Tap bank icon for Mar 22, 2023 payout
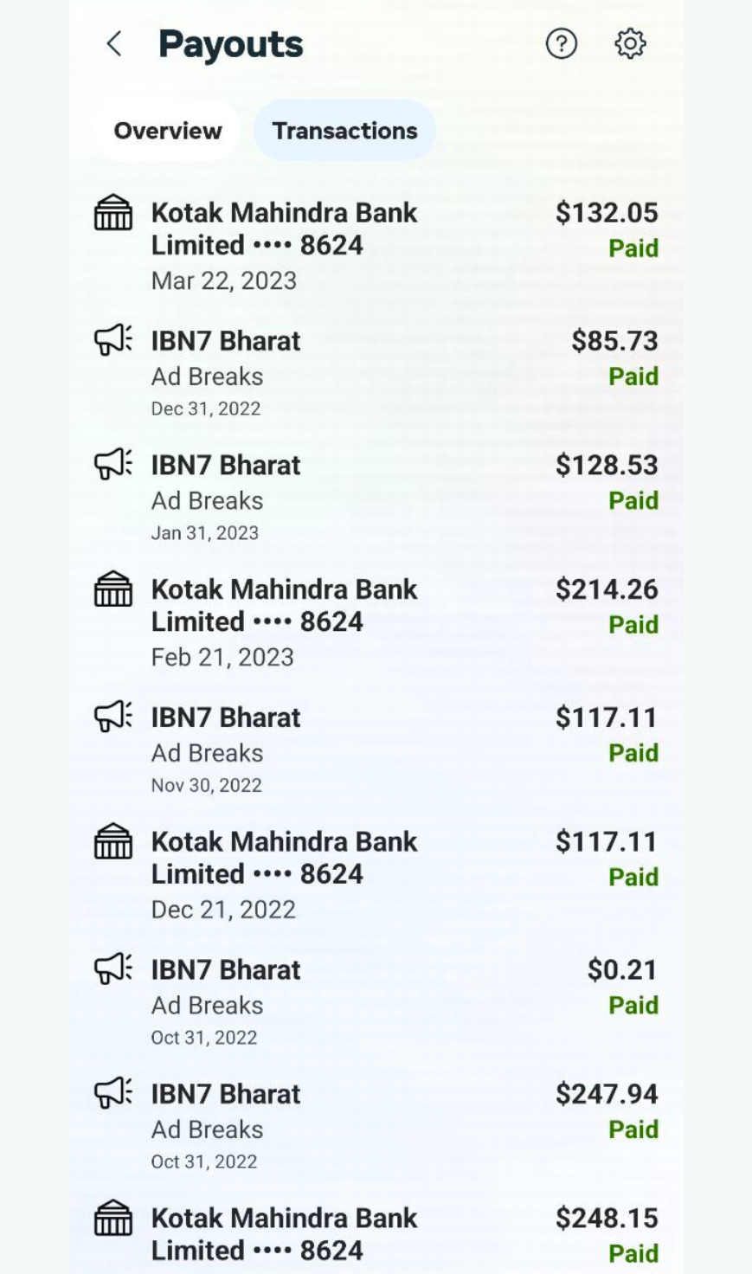The image size is (752, 1274). [x=113, y=213]
